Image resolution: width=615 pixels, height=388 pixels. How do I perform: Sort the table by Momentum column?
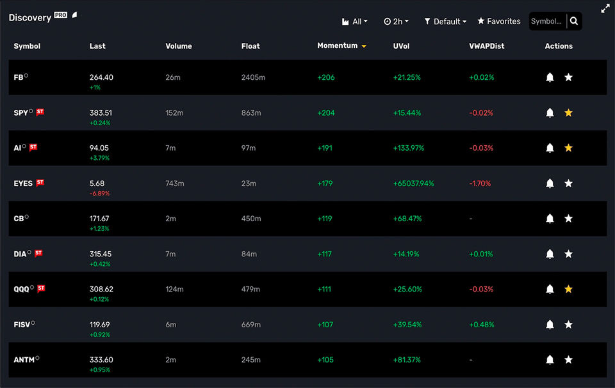[x=338, y=46]
